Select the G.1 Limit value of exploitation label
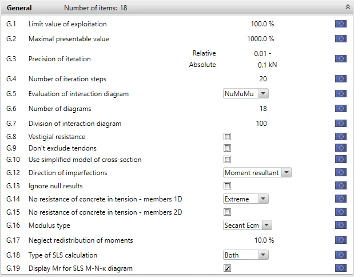Viewport: 354px width, 277px height. 67,23
